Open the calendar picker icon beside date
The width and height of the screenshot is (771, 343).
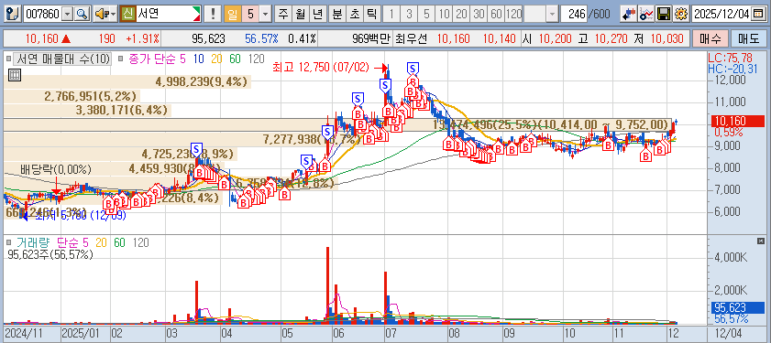[758, 14]
